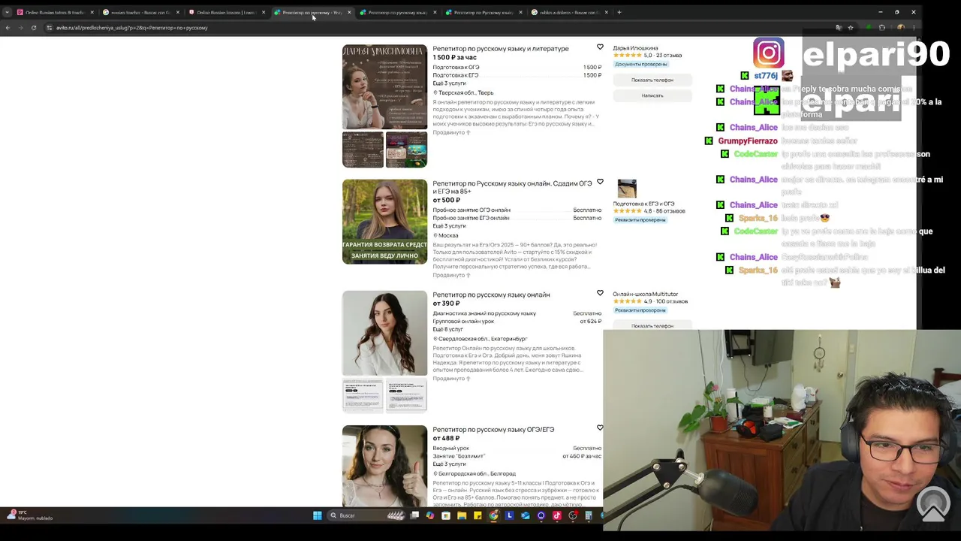Click 'Показать телефон' for Дарья Илюшкина
Viewport: 961px width, 541px height.
652,80
